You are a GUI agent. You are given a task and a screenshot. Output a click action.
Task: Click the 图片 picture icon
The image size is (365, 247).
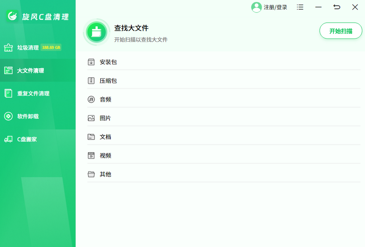91,118
